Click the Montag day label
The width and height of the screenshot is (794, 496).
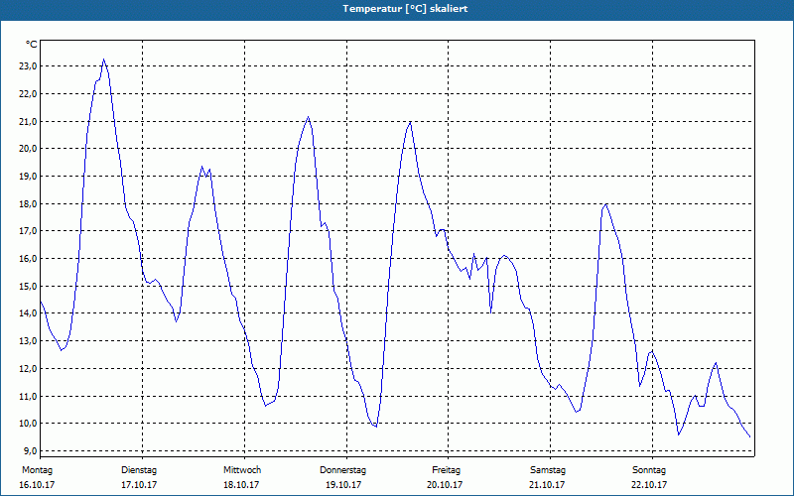click(37, 470)
